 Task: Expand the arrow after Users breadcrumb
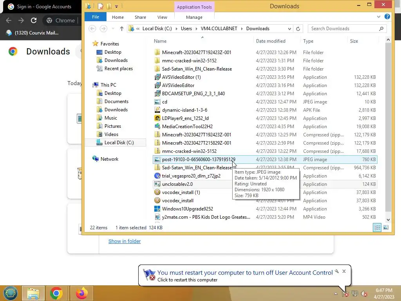[196, 29]
